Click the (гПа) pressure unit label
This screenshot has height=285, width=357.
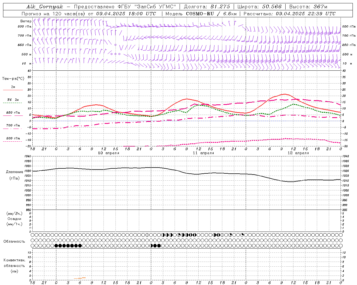(15, 178)
